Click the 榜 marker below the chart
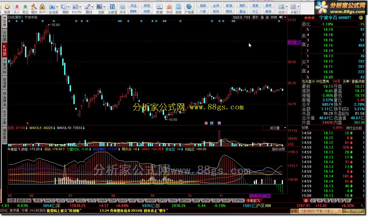 [219, 123]
